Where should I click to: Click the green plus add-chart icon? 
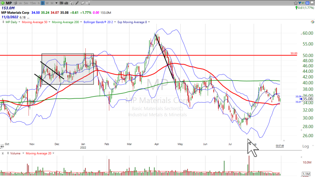coord(3,3)
